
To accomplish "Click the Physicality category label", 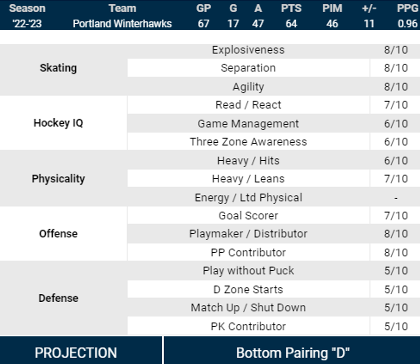I will tap(58, 179).
